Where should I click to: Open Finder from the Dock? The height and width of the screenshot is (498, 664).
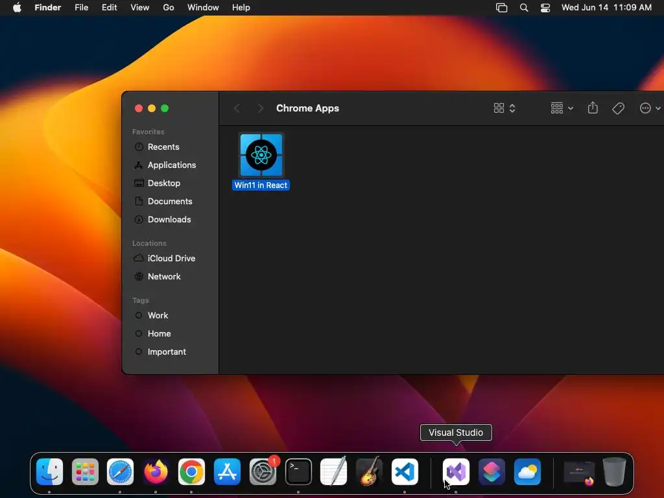pos(49,472)
